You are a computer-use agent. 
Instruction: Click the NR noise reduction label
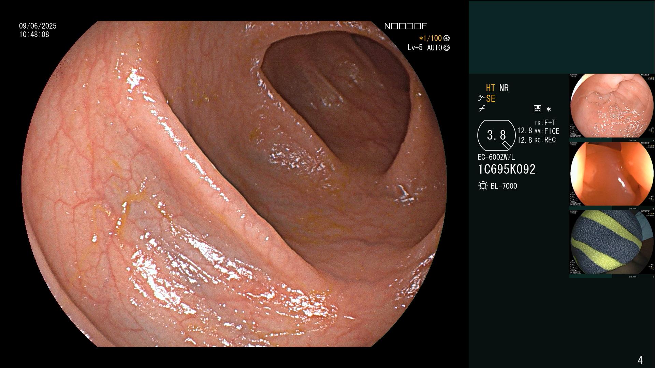click(504, 88)
